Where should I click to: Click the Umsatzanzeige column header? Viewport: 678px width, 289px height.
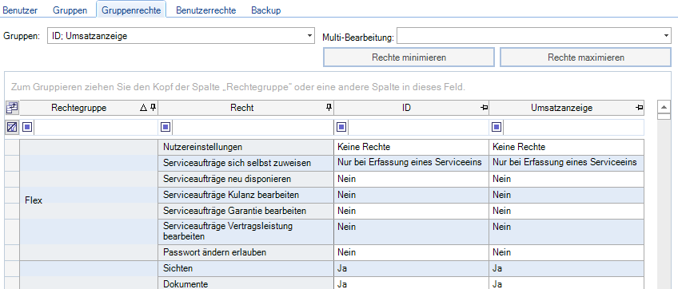pos(567,108)
